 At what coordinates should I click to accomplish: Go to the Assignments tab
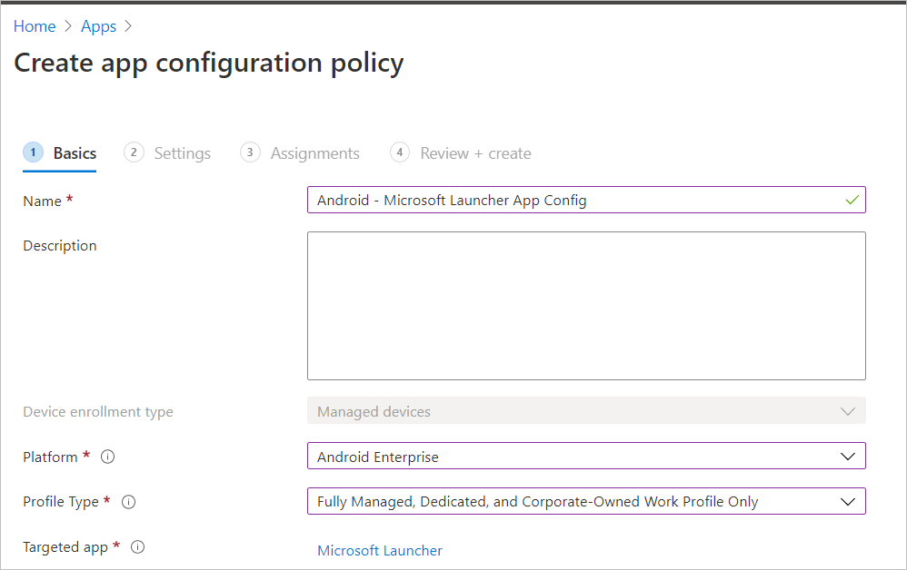coord(314,153)
